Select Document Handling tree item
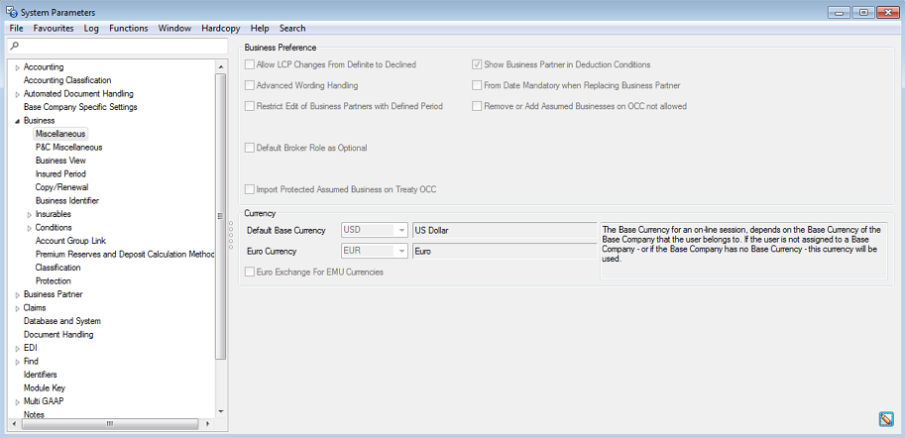Screen dimensions: 905x438 (58, 335)
